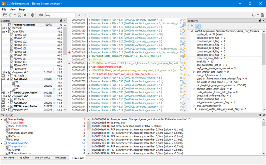Image resolution: width=266 pixels, height=165 pixels.
Task: Switch to the hex viewer tab
Action: pyautogui.click(x=9, y=158)
